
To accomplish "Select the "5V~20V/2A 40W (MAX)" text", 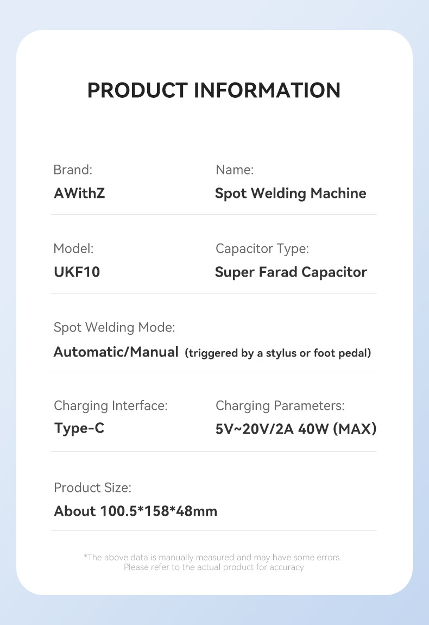I will click(x=296, y=429).
